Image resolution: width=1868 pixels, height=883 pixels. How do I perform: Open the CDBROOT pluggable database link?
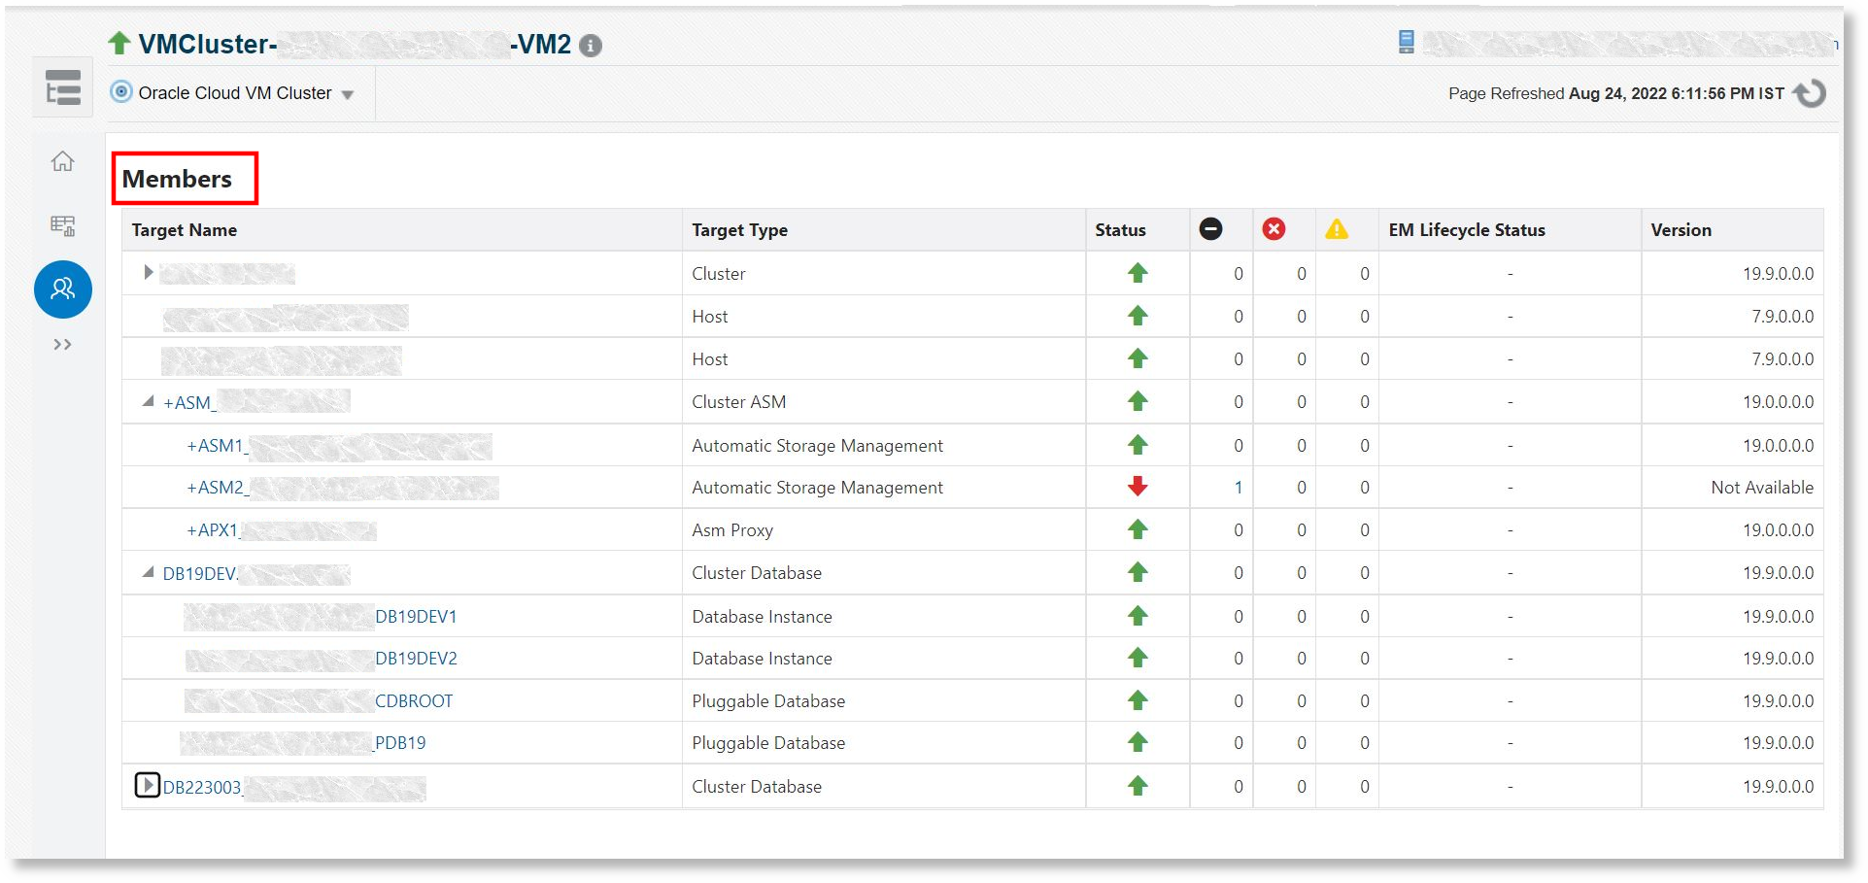pyautogui.click(x=414, y=701)
